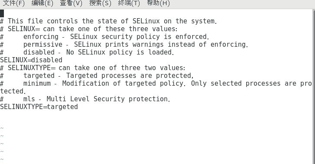Click 'SELINUXTYPE= can take one' comment line
This screenshot has width=315, height=164.
92,68
